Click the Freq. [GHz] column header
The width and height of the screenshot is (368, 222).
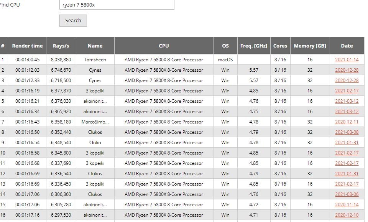pos(254,46)
